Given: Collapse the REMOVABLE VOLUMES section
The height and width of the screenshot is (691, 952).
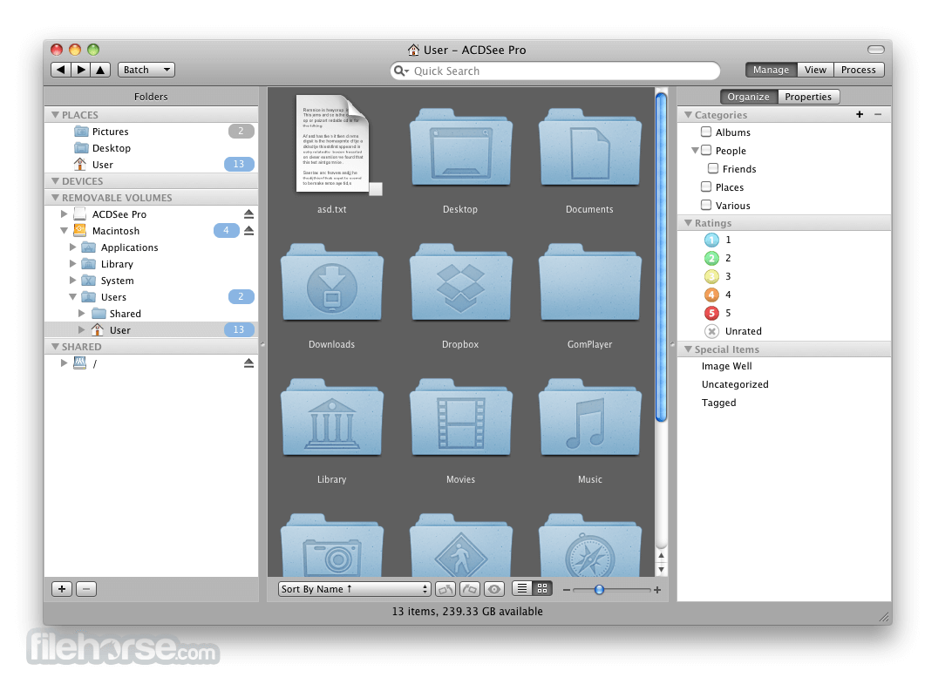Looking at the screenshot, I should (x=55, y=197).
